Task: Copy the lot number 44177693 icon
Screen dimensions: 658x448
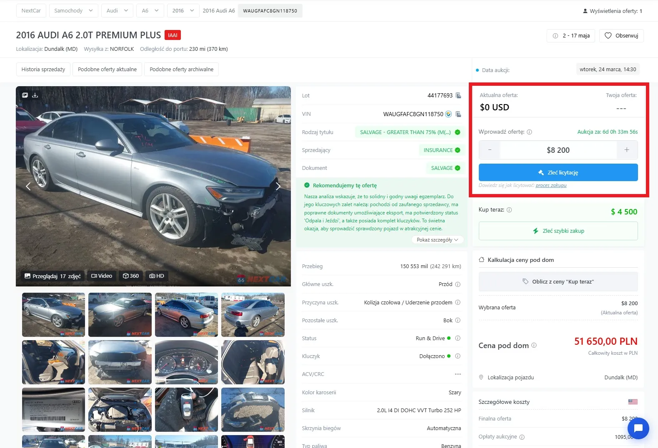Action: tap(458, 96)
